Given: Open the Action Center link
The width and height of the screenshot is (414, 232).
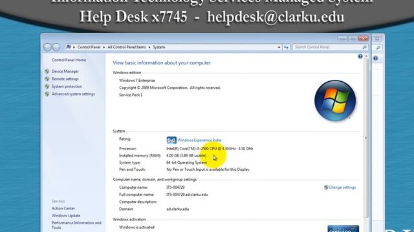Looking at the screenshot, I should [63, 208].
